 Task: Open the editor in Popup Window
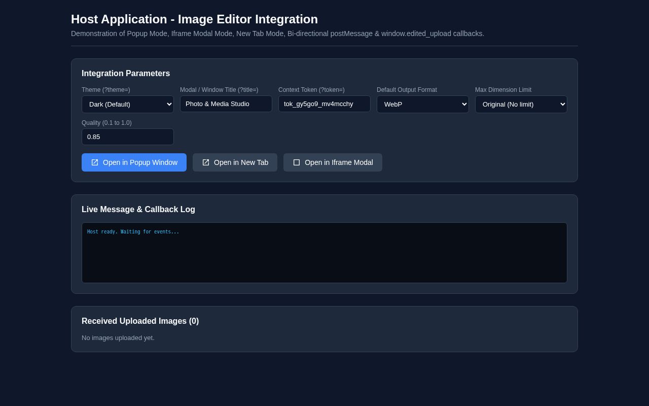click(134, 162)
